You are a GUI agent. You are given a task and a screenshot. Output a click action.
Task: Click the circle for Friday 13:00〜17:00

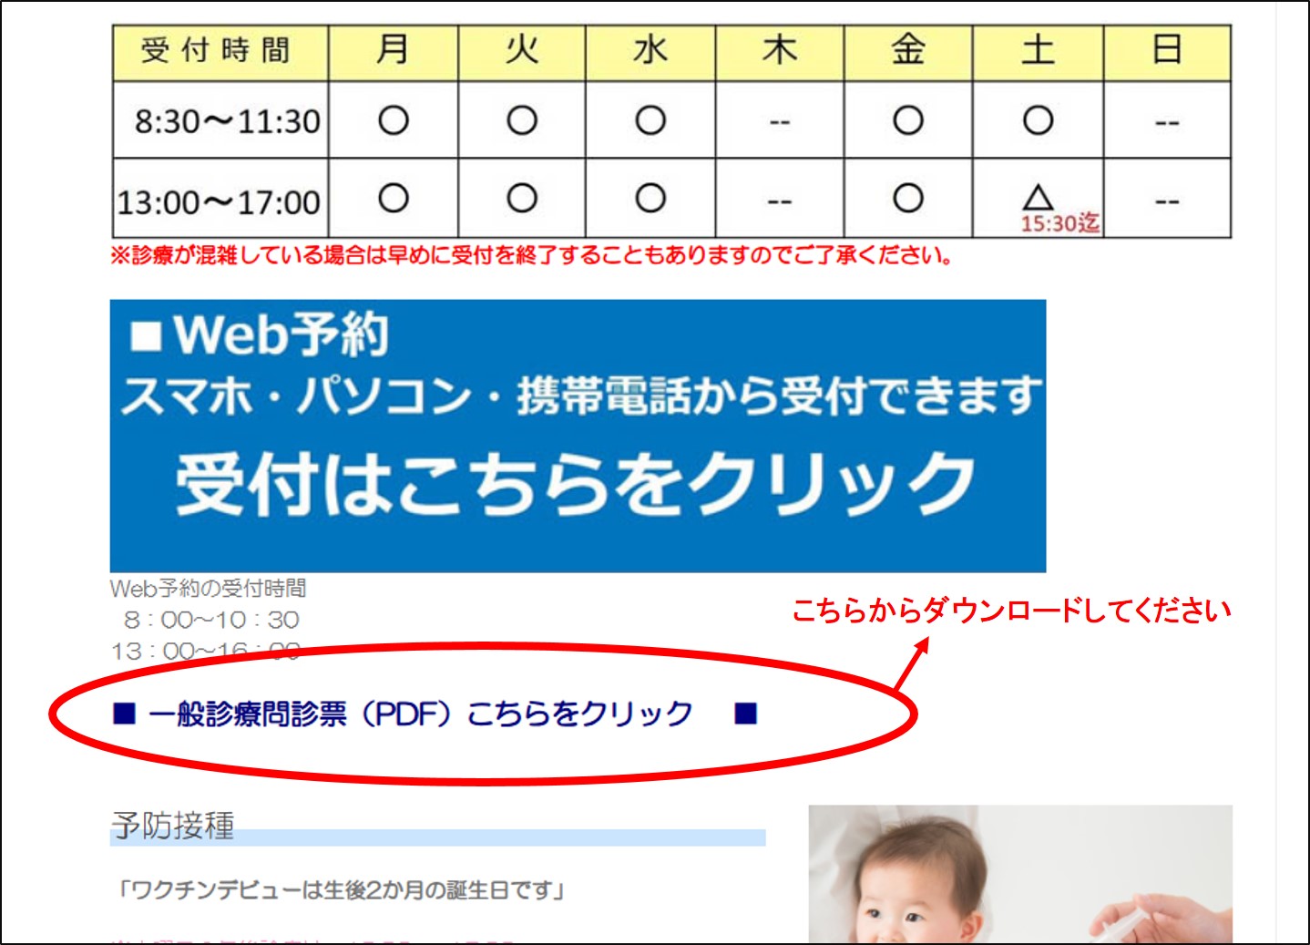pos(907,199)
